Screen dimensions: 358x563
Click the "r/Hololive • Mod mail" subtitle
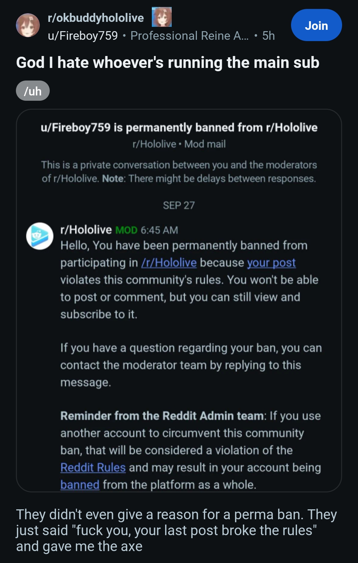[179, 144]
